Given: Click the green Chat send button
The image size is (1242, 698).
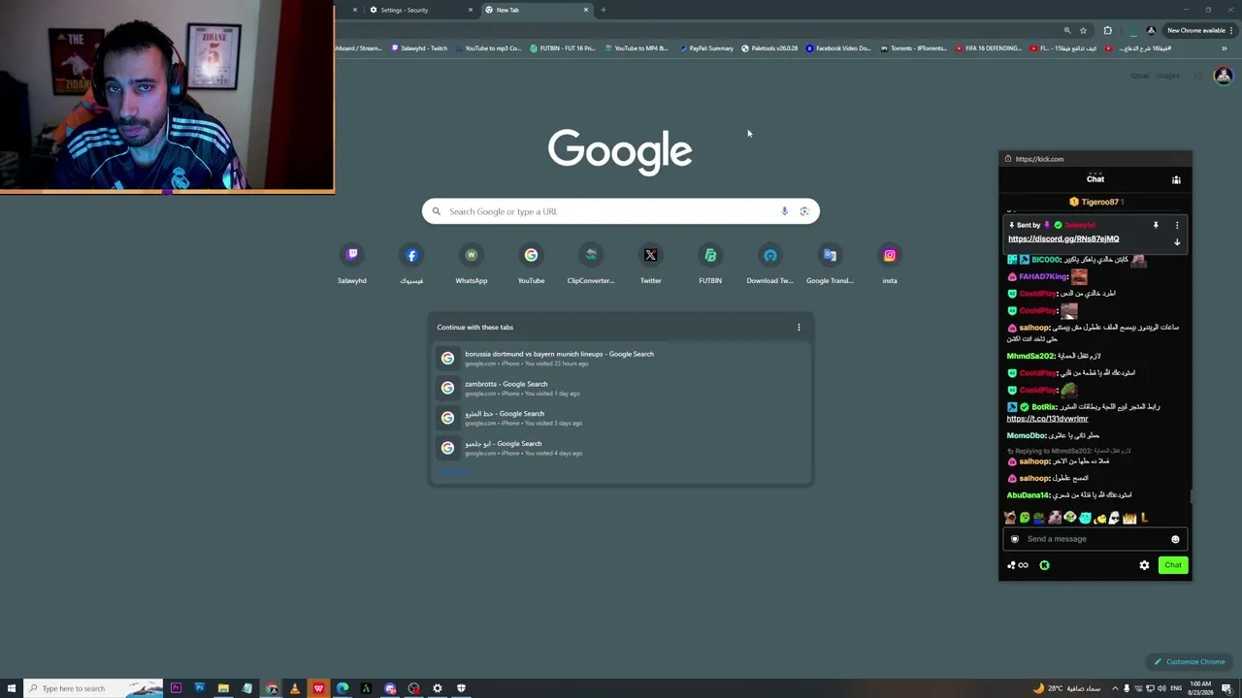Looking at the screenshot, I should [x=1173, y=565].
